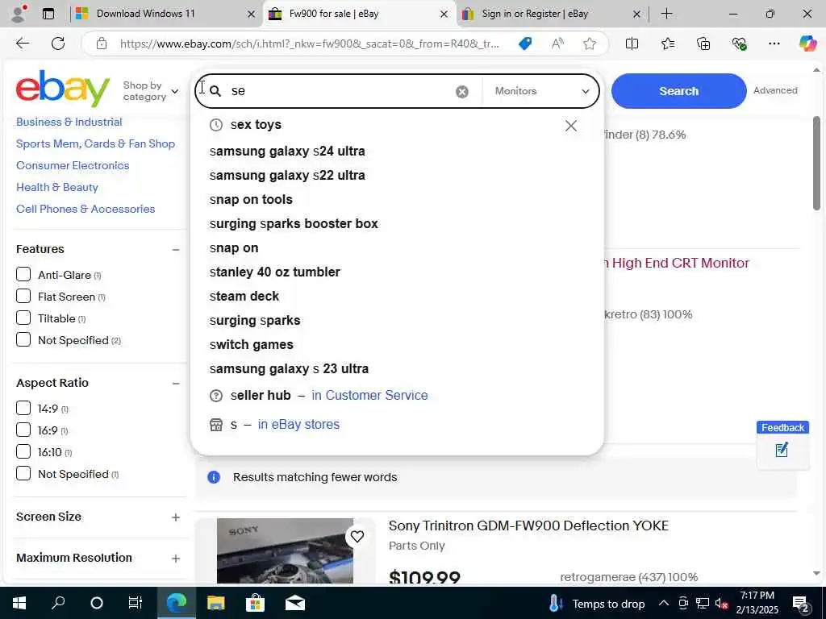Viewport: 826px width, 619px height.
Task: Open the Windows Start menu
Action: [19, 603]
